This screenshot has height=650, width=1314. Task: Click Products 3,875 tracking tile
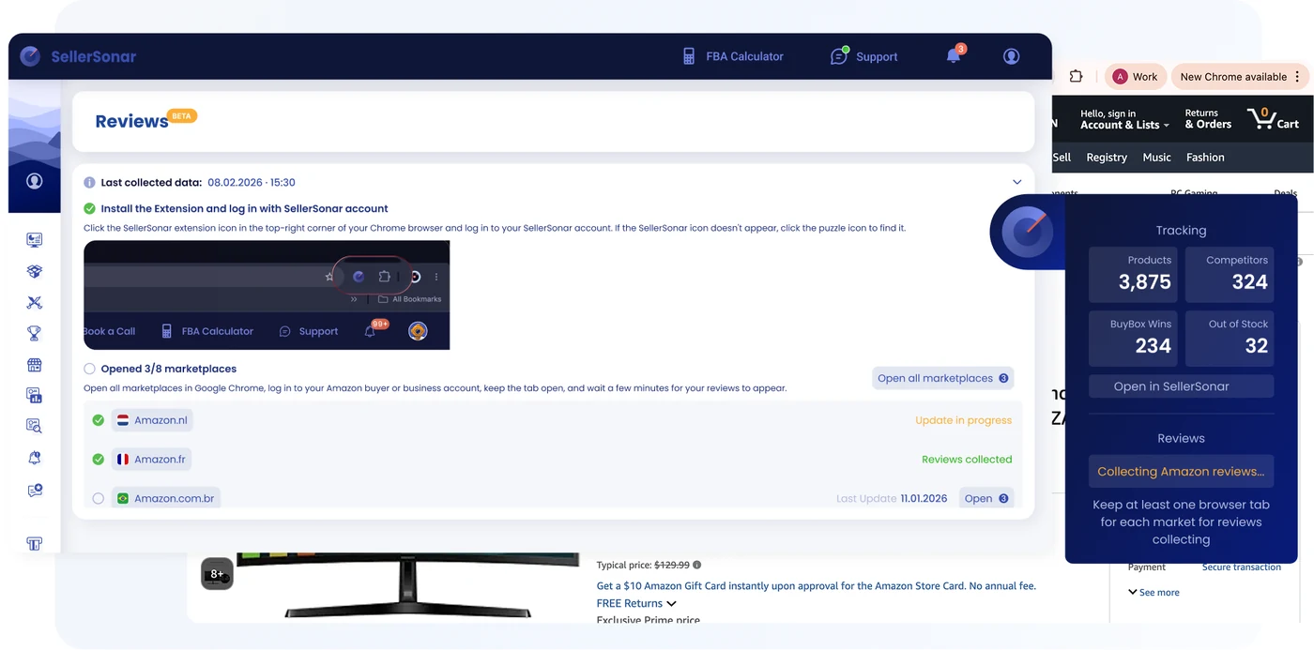[1134, 274]
